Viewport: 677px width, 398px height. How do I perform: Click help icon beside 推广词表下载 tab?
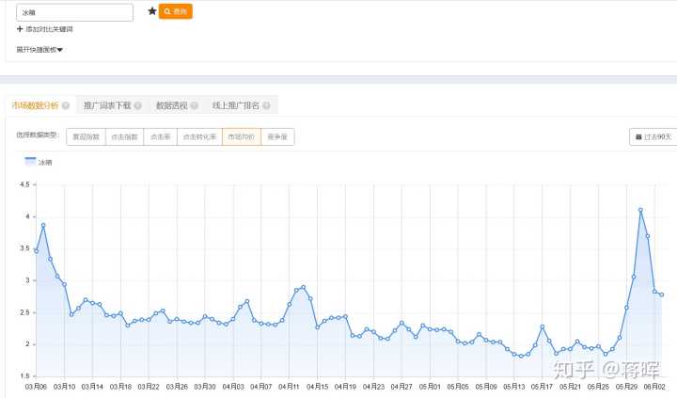tap(137, 105)
